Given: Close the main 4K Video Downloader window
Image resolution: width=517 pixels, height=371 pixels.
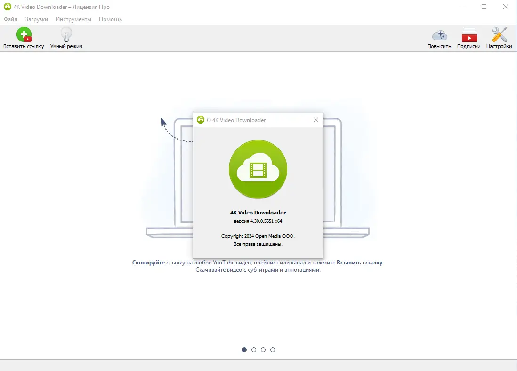Looking at the screenshot, I should [x=505, y=7].
